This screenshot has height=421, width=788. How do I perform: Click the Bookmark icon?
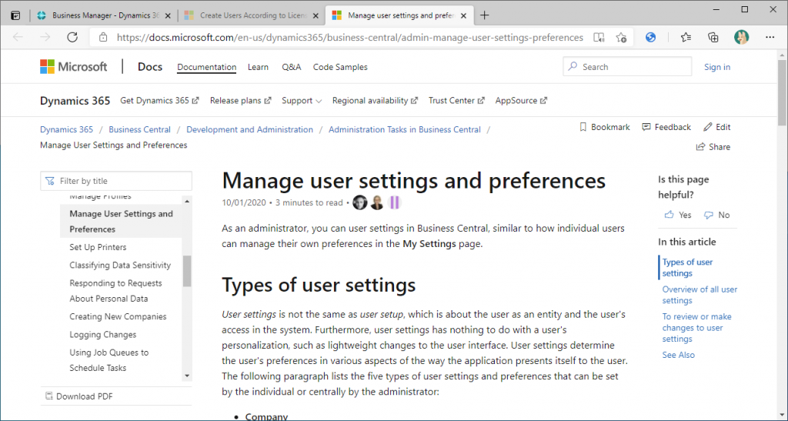583,127
